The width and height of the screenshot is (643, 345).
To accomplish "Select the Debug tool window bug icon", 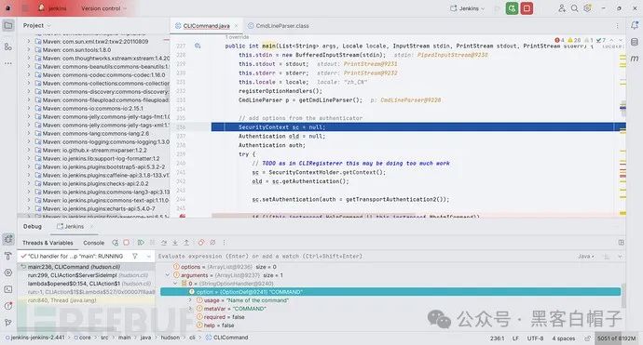I will click(x=7, y=239).
